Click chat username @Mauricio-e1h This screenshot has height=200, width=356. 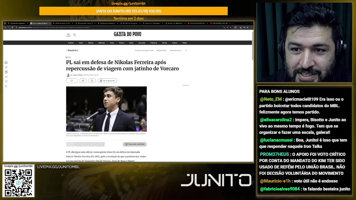pyautogui.click(x=275, y=181)
